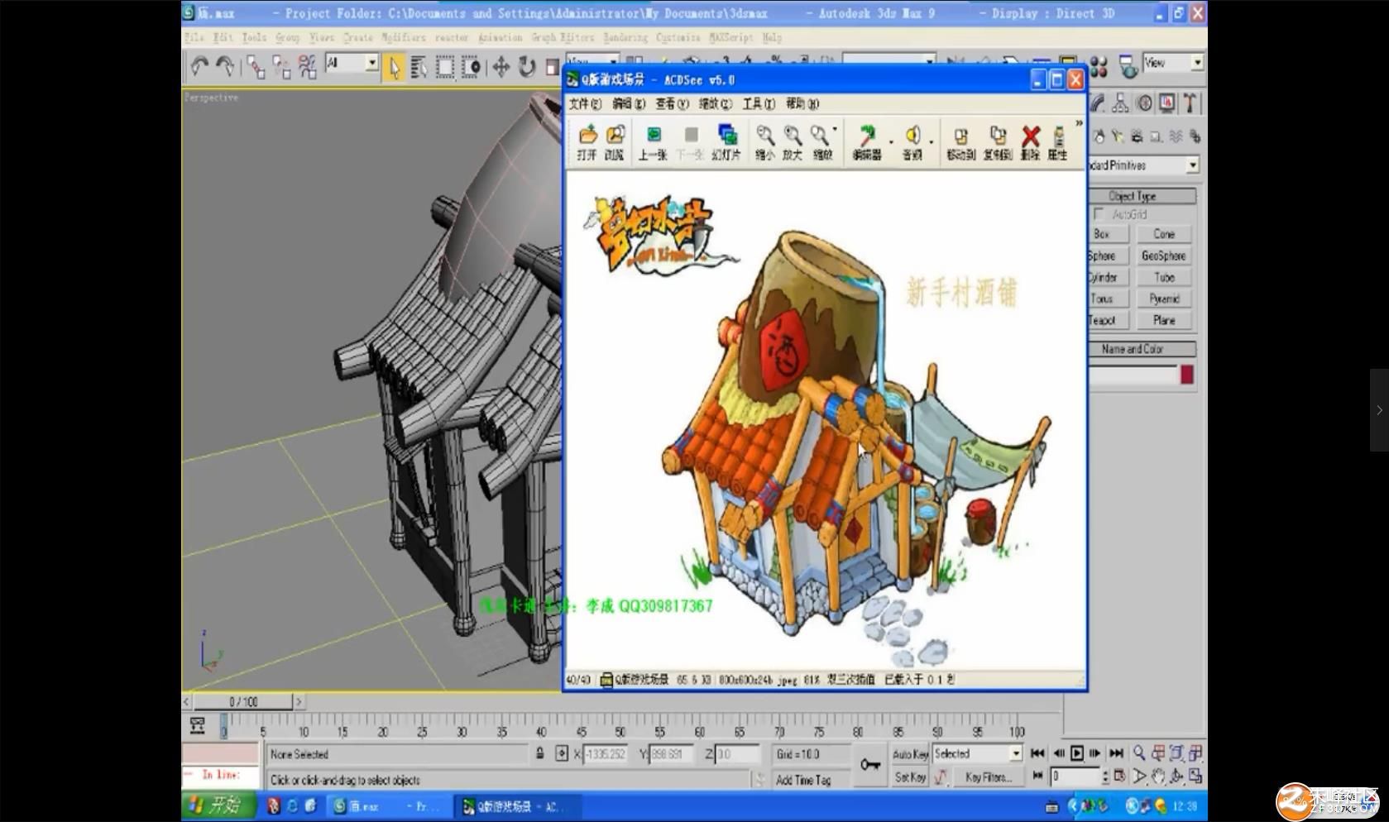
Task: Click the Box primitive button
Action: pyautogui.click(x=1109, y=234)
